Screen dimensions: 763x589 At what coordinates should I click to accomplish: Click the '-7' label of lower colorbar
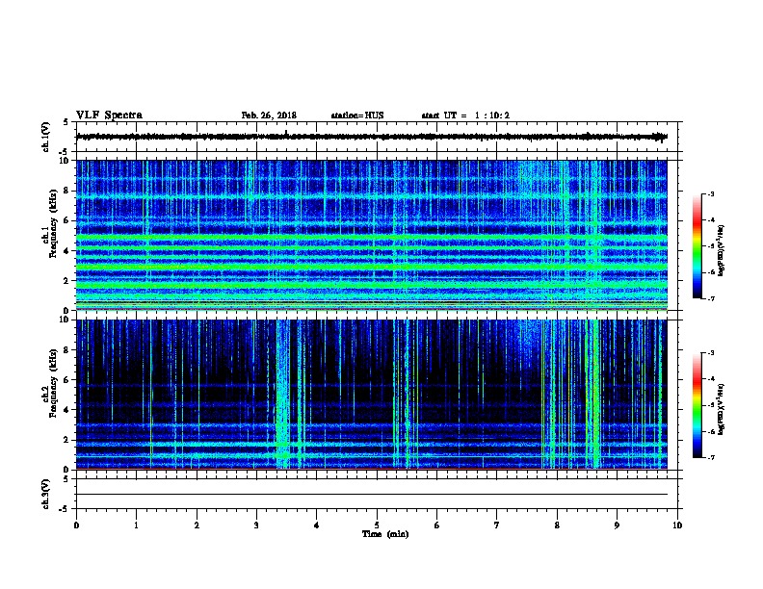(710, 458)
